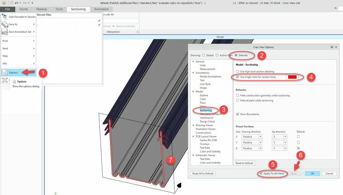Open X axis Up direction dropdown
Screen dimensions: 343x195
[285, 137]
